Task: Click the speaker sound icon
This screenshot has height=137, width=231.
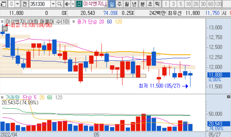Action: [68, 4]
